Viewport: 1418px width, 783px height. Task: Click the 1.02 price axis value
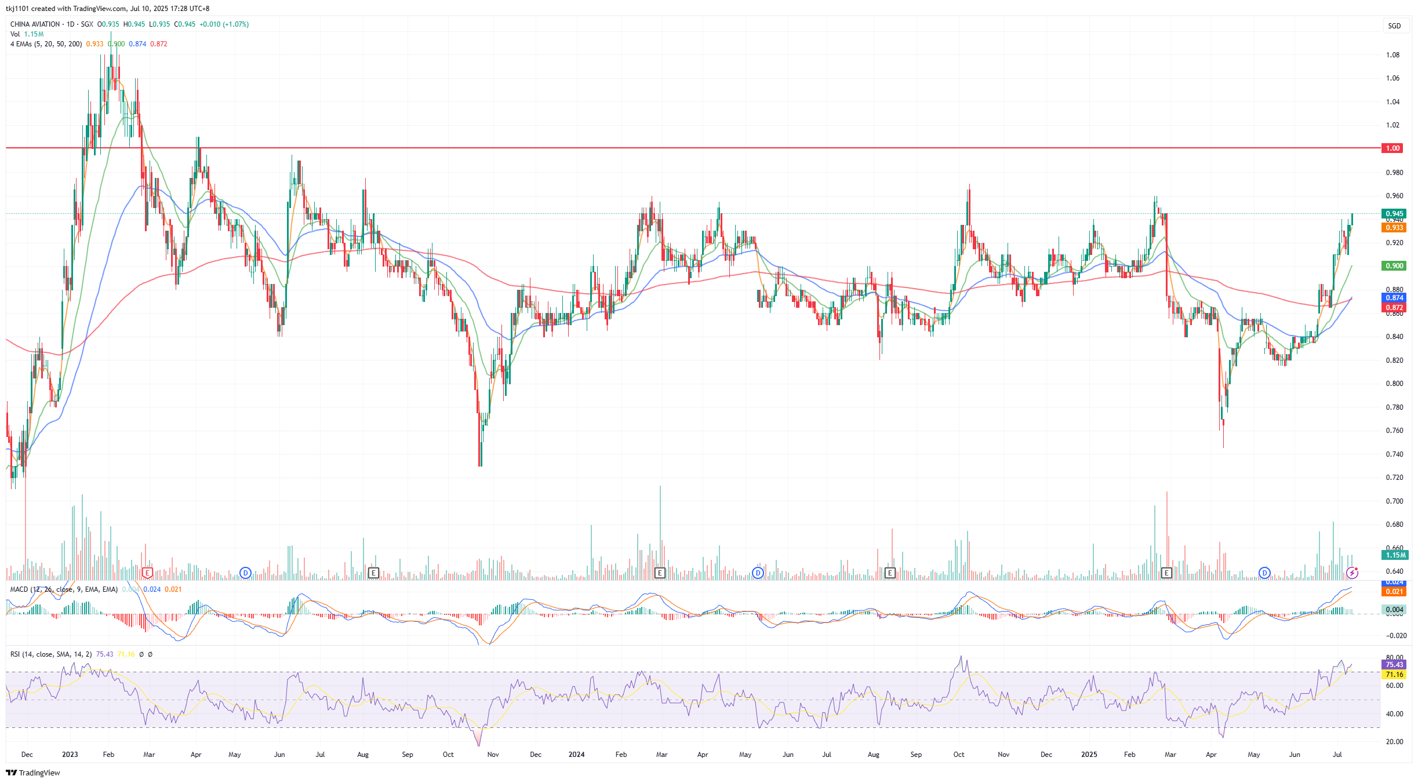tap(1392, 125)
